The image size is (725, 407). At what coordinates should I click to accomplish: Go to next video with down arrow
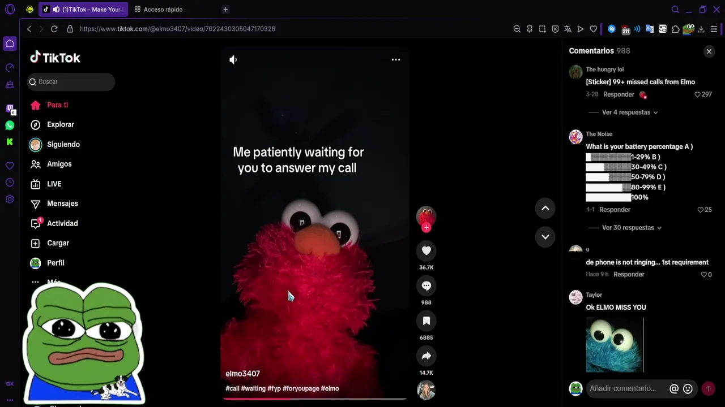[x=545, y=236]
